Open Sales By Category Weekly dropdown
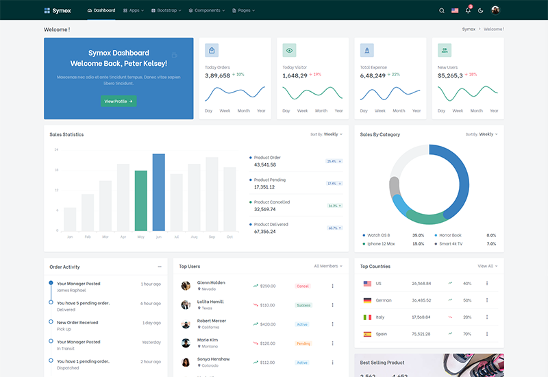The height and width of the screenshot is (377, 548). [488, 134]
